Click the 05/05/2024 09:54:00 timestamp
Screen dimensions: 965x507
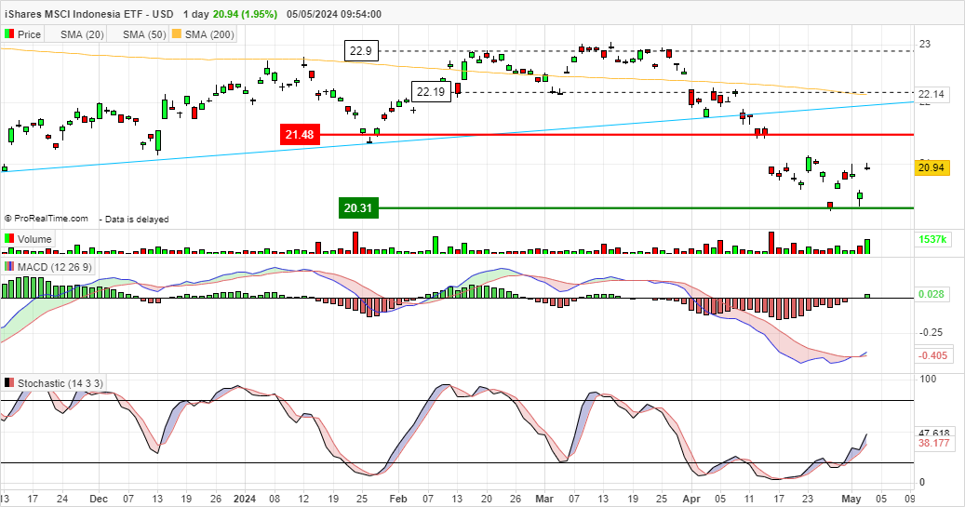tap(334, 14)
